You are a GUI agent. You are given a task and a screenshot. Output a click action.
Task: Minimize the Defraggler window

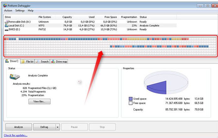pyautogui.click(x=200, y=6)
